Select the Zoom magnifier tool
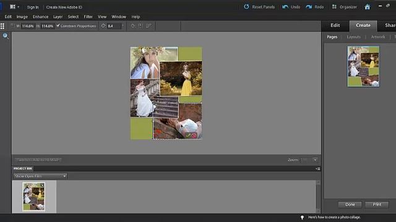 tap(6, 36)
